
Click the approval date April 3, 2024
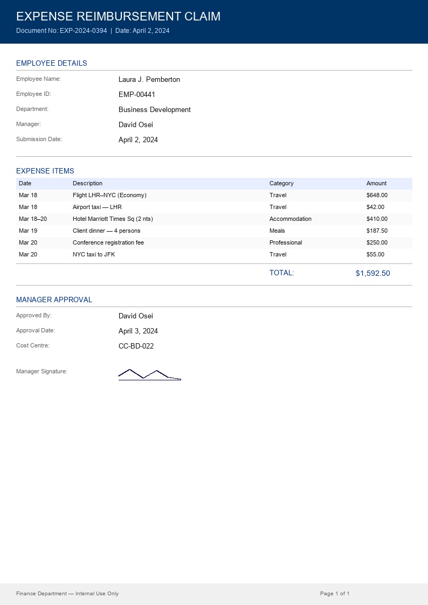click(138, 331)
